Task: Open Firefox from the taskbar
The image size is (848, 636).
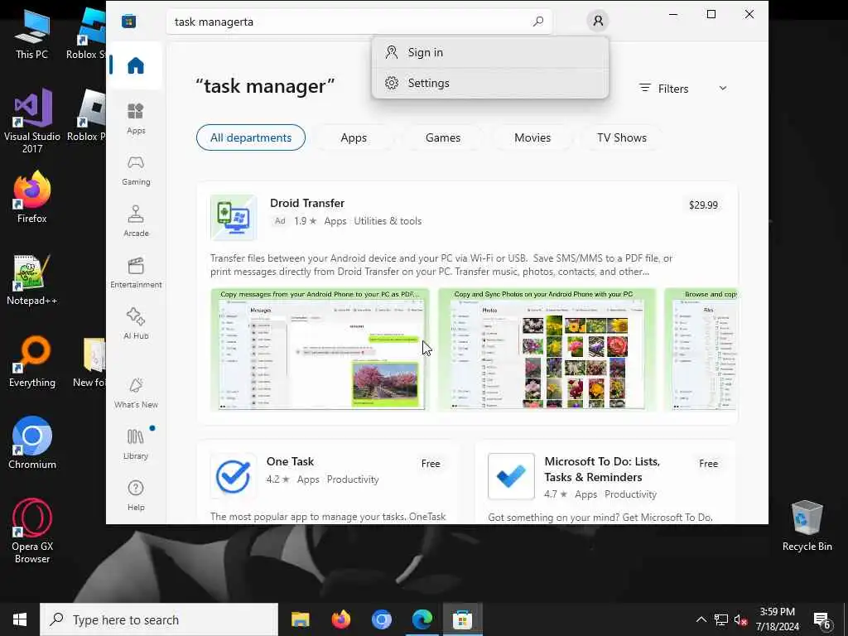Action: point(340,619)
